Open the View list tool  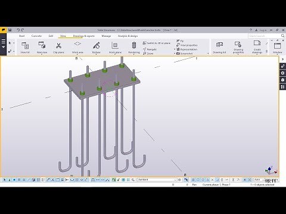25,48
